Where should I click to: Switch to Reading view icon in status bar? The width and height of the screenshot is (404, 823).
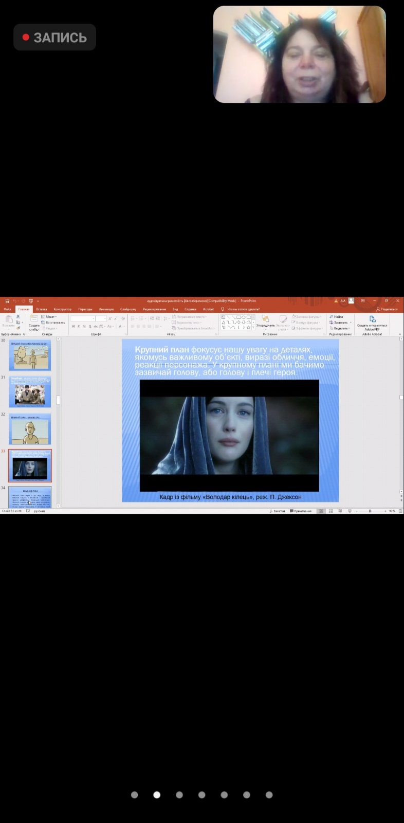[x=340, y=511]
